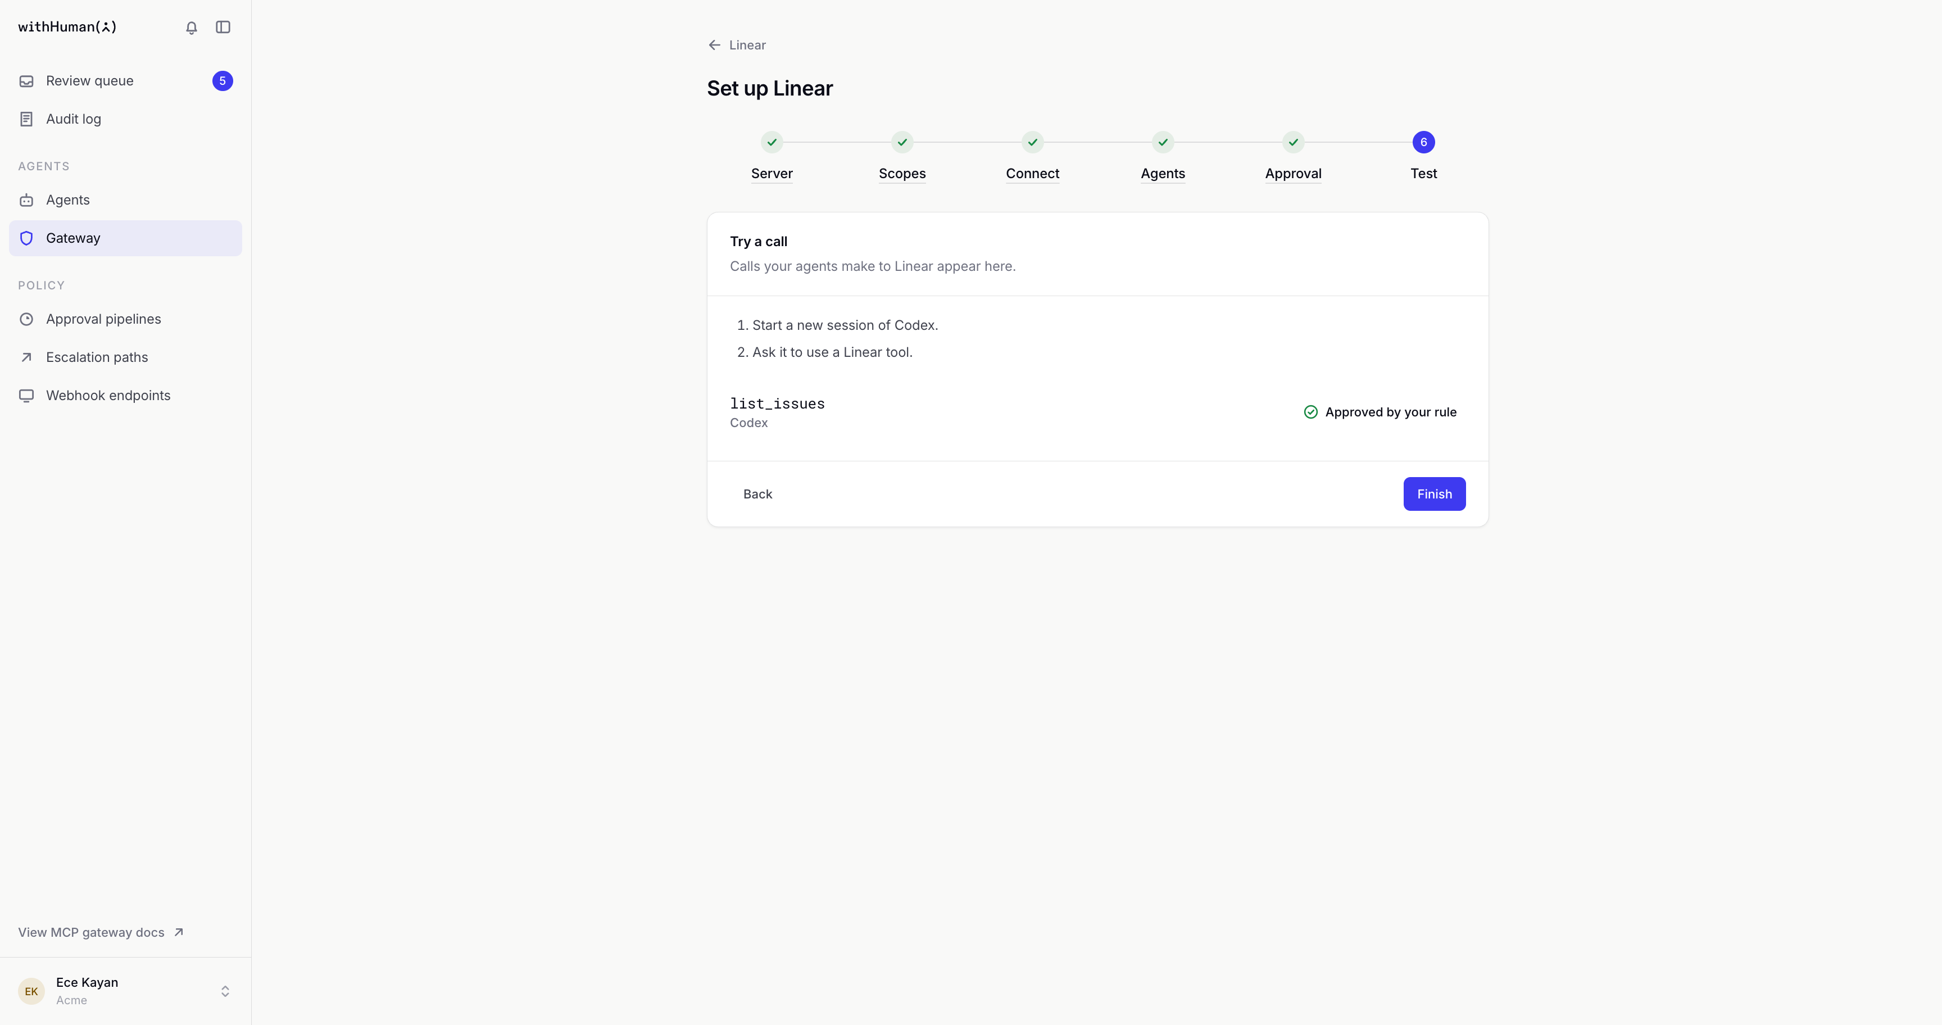Jump to the Approval step label
This screenshot has height=1025, width=1942.
coord(1294,173)
